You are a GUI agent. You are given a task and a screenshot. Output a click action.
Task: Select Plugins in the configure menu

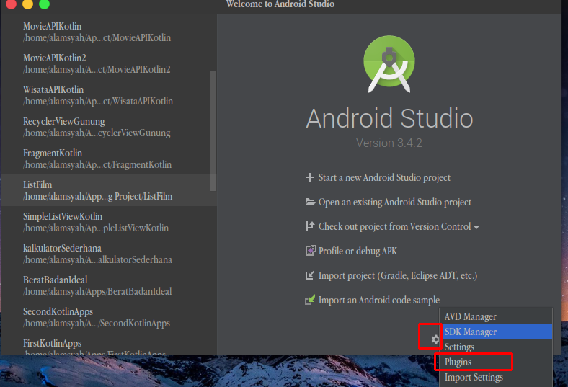(496, 362)
